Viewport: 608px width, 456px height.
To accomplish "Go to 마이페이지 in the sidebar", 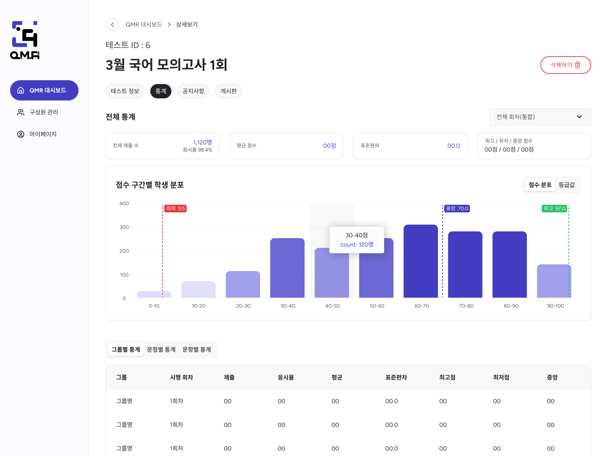I will pos(44,134).
